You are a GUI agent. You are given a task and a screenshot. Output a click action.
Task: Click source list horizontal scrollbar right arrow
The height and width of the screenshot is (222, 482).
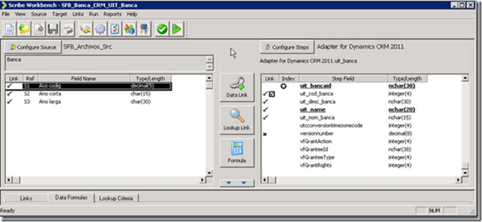pyautogui.click(x=202, y=180)
